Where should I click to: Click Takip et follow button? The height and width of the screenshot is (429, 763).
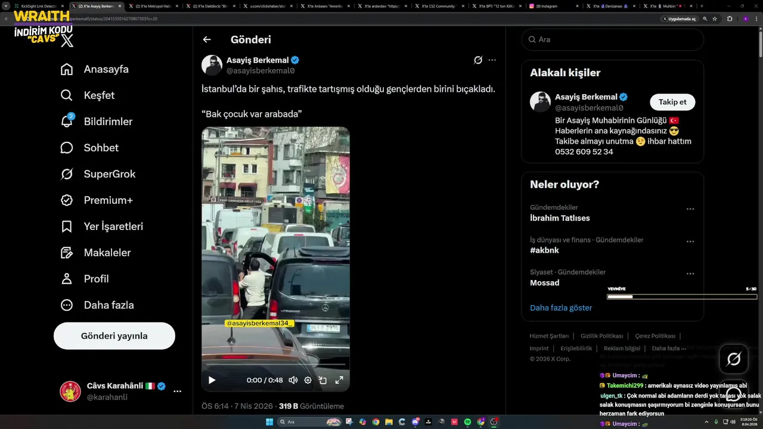672,102
